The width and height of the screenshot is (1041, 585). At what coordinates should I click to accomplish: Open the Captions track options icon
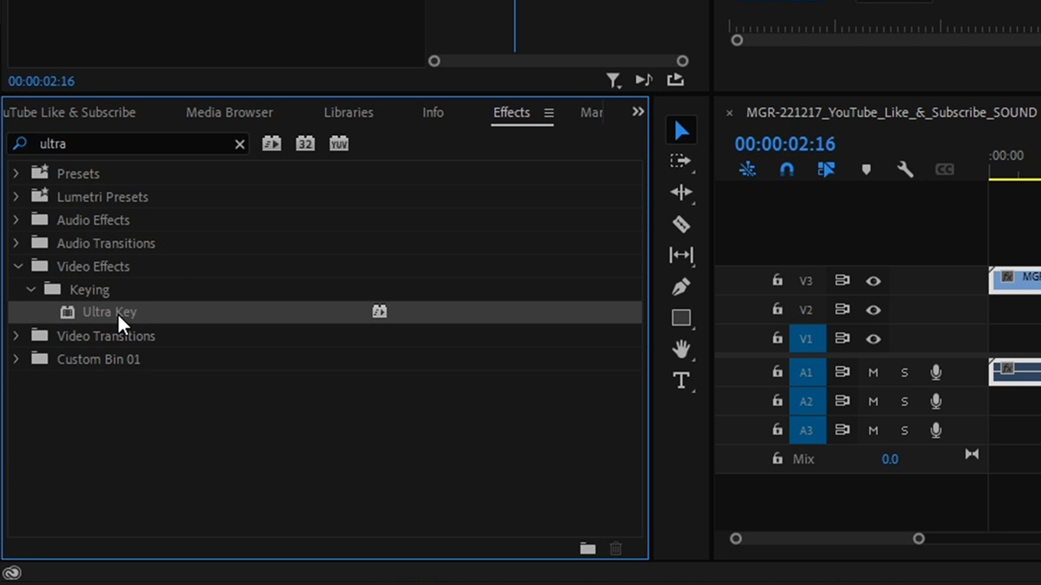tap(944, 169)
